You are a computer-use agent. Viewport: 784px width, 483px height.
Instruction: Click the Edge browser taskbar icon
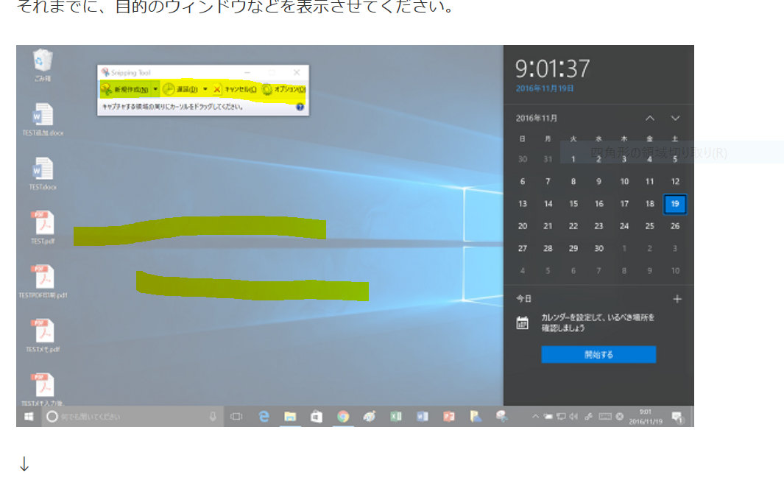tap(264, 417)
